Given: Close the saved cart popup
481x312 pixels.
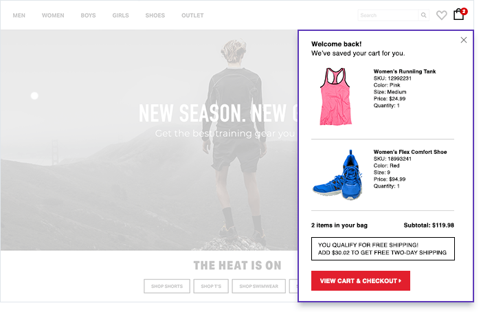Looking at the screenshot, I should coord(464,40).
